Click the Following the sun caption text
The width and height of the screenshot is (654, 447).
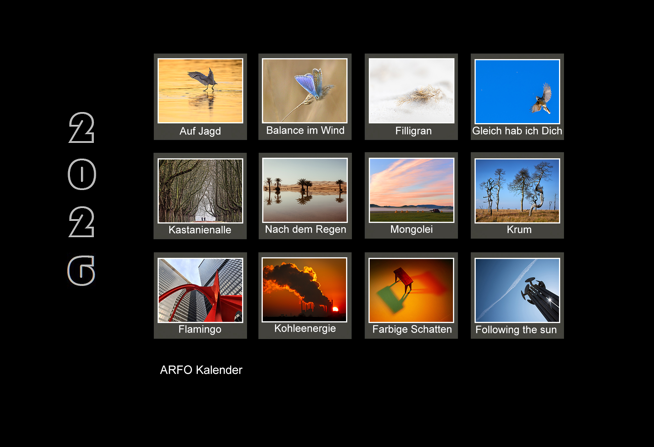coord(516,330)
